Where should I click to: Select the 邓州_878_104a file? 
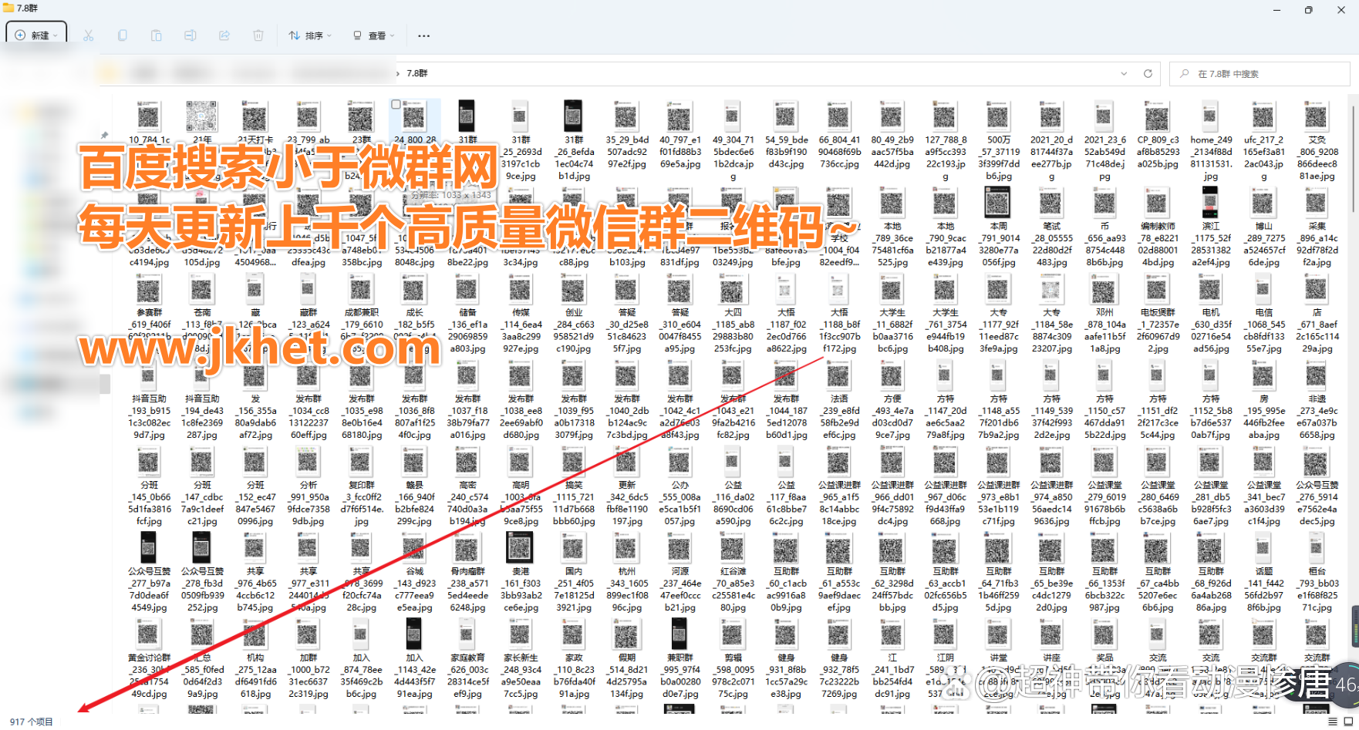click(1104, 313)
